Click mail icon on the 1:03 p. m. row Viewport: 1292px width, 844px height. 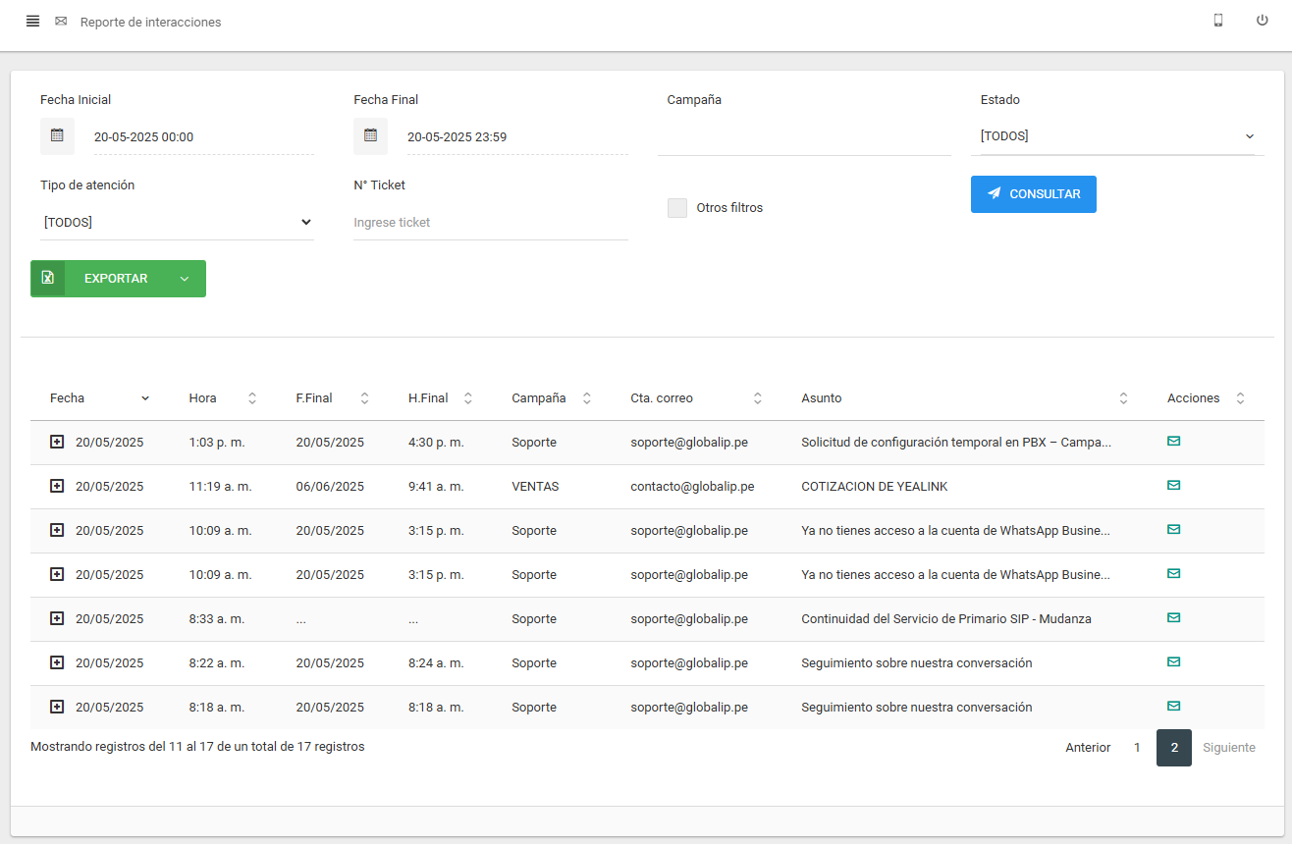click(x=1173, y=442)
